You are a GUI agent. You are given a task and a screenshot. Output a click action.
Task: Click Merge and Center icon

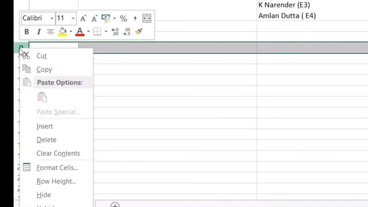tap(147, 18)
